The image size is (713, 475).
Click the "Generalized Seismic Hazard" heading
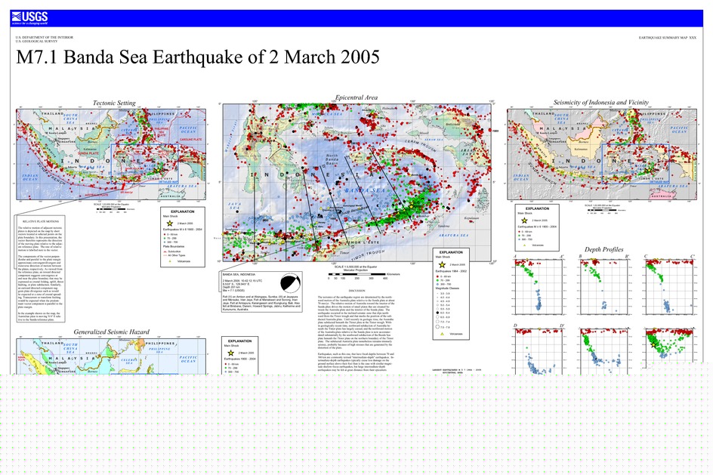[x=112, y=332]
